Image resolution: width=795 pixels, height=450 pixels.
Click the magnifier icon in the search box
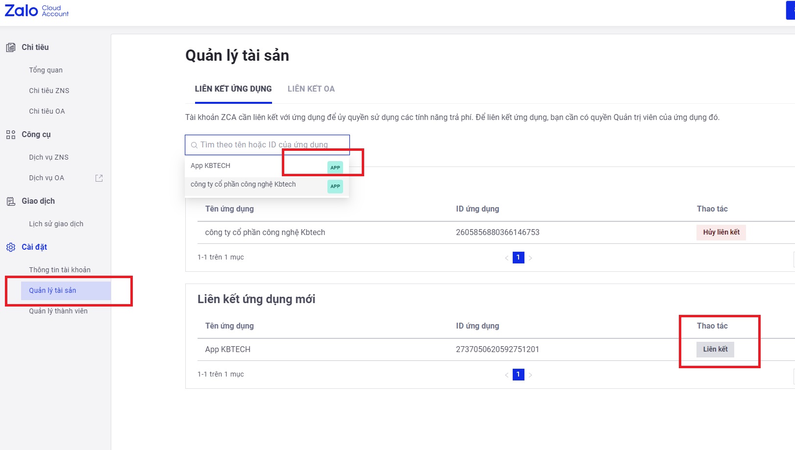[x=194, y=145]
